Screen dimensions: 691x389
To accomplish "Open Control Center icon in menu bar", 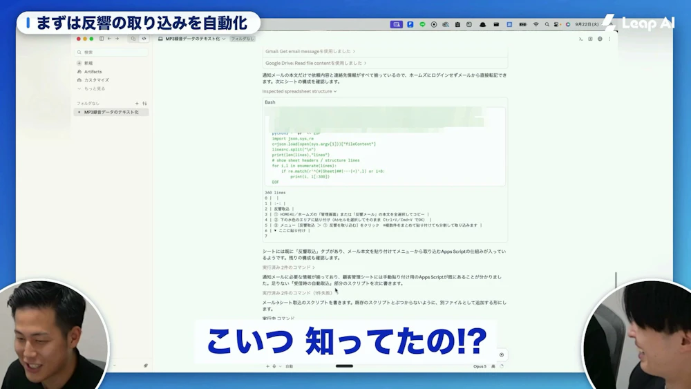I will tap(557, 25).
